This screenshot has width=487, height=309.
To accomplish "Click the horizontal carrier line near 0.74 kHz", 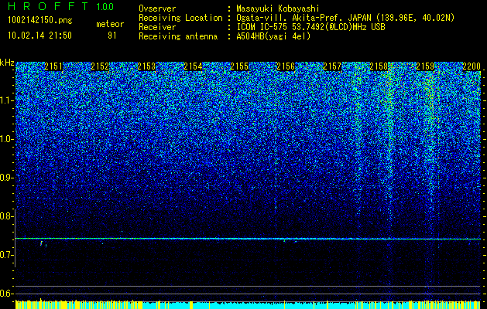I will click(x=248, y=239).
